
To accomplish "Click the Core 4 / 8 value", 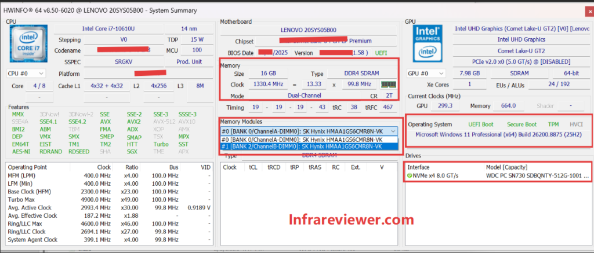I will point(39,86).
